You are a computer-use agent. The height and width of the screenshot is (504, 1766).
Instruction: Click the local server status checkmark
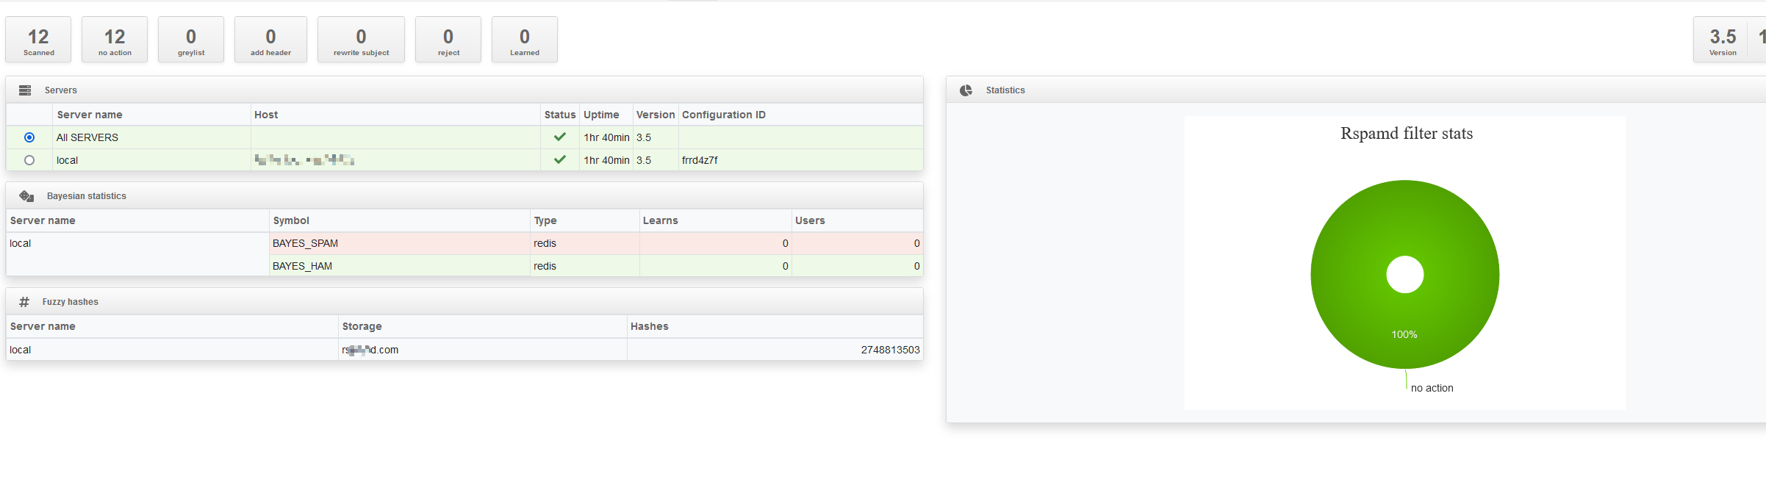point(560,159)
